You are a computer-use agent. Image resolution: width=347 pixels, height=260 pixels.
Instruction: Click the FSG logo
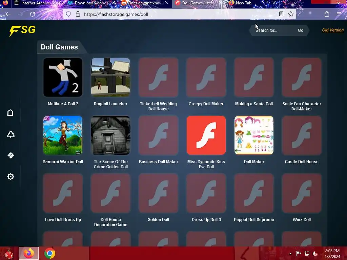(x=22, y=30)
